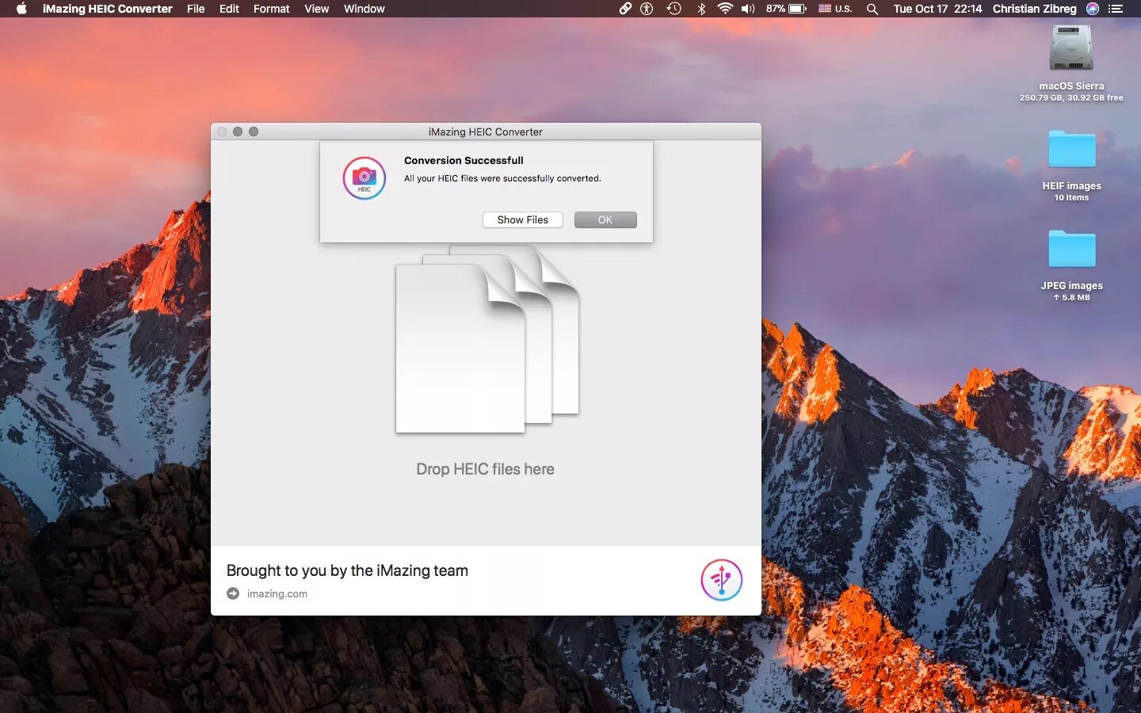Open the U.S. input source menu
The height and width of the screenshot is (713, 1141).
coord(835,9)
